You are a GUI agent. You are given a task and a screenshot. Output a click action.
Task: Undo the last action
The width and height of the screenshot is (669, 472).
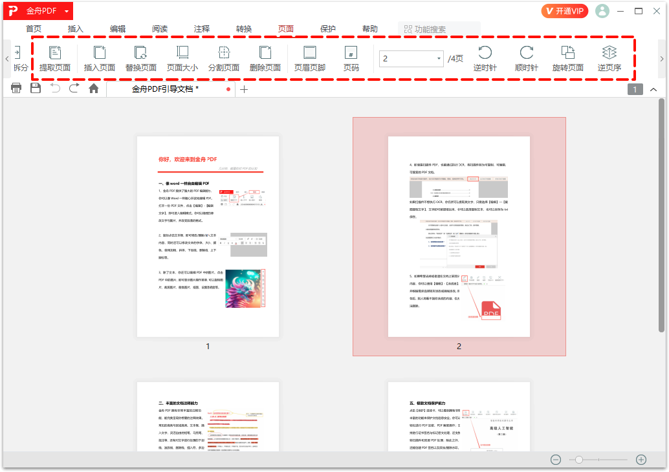click(x=55, y=89)
